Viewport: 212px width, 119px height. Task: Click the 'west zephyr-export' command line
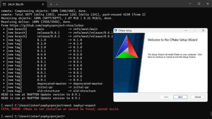coord(48,105)
